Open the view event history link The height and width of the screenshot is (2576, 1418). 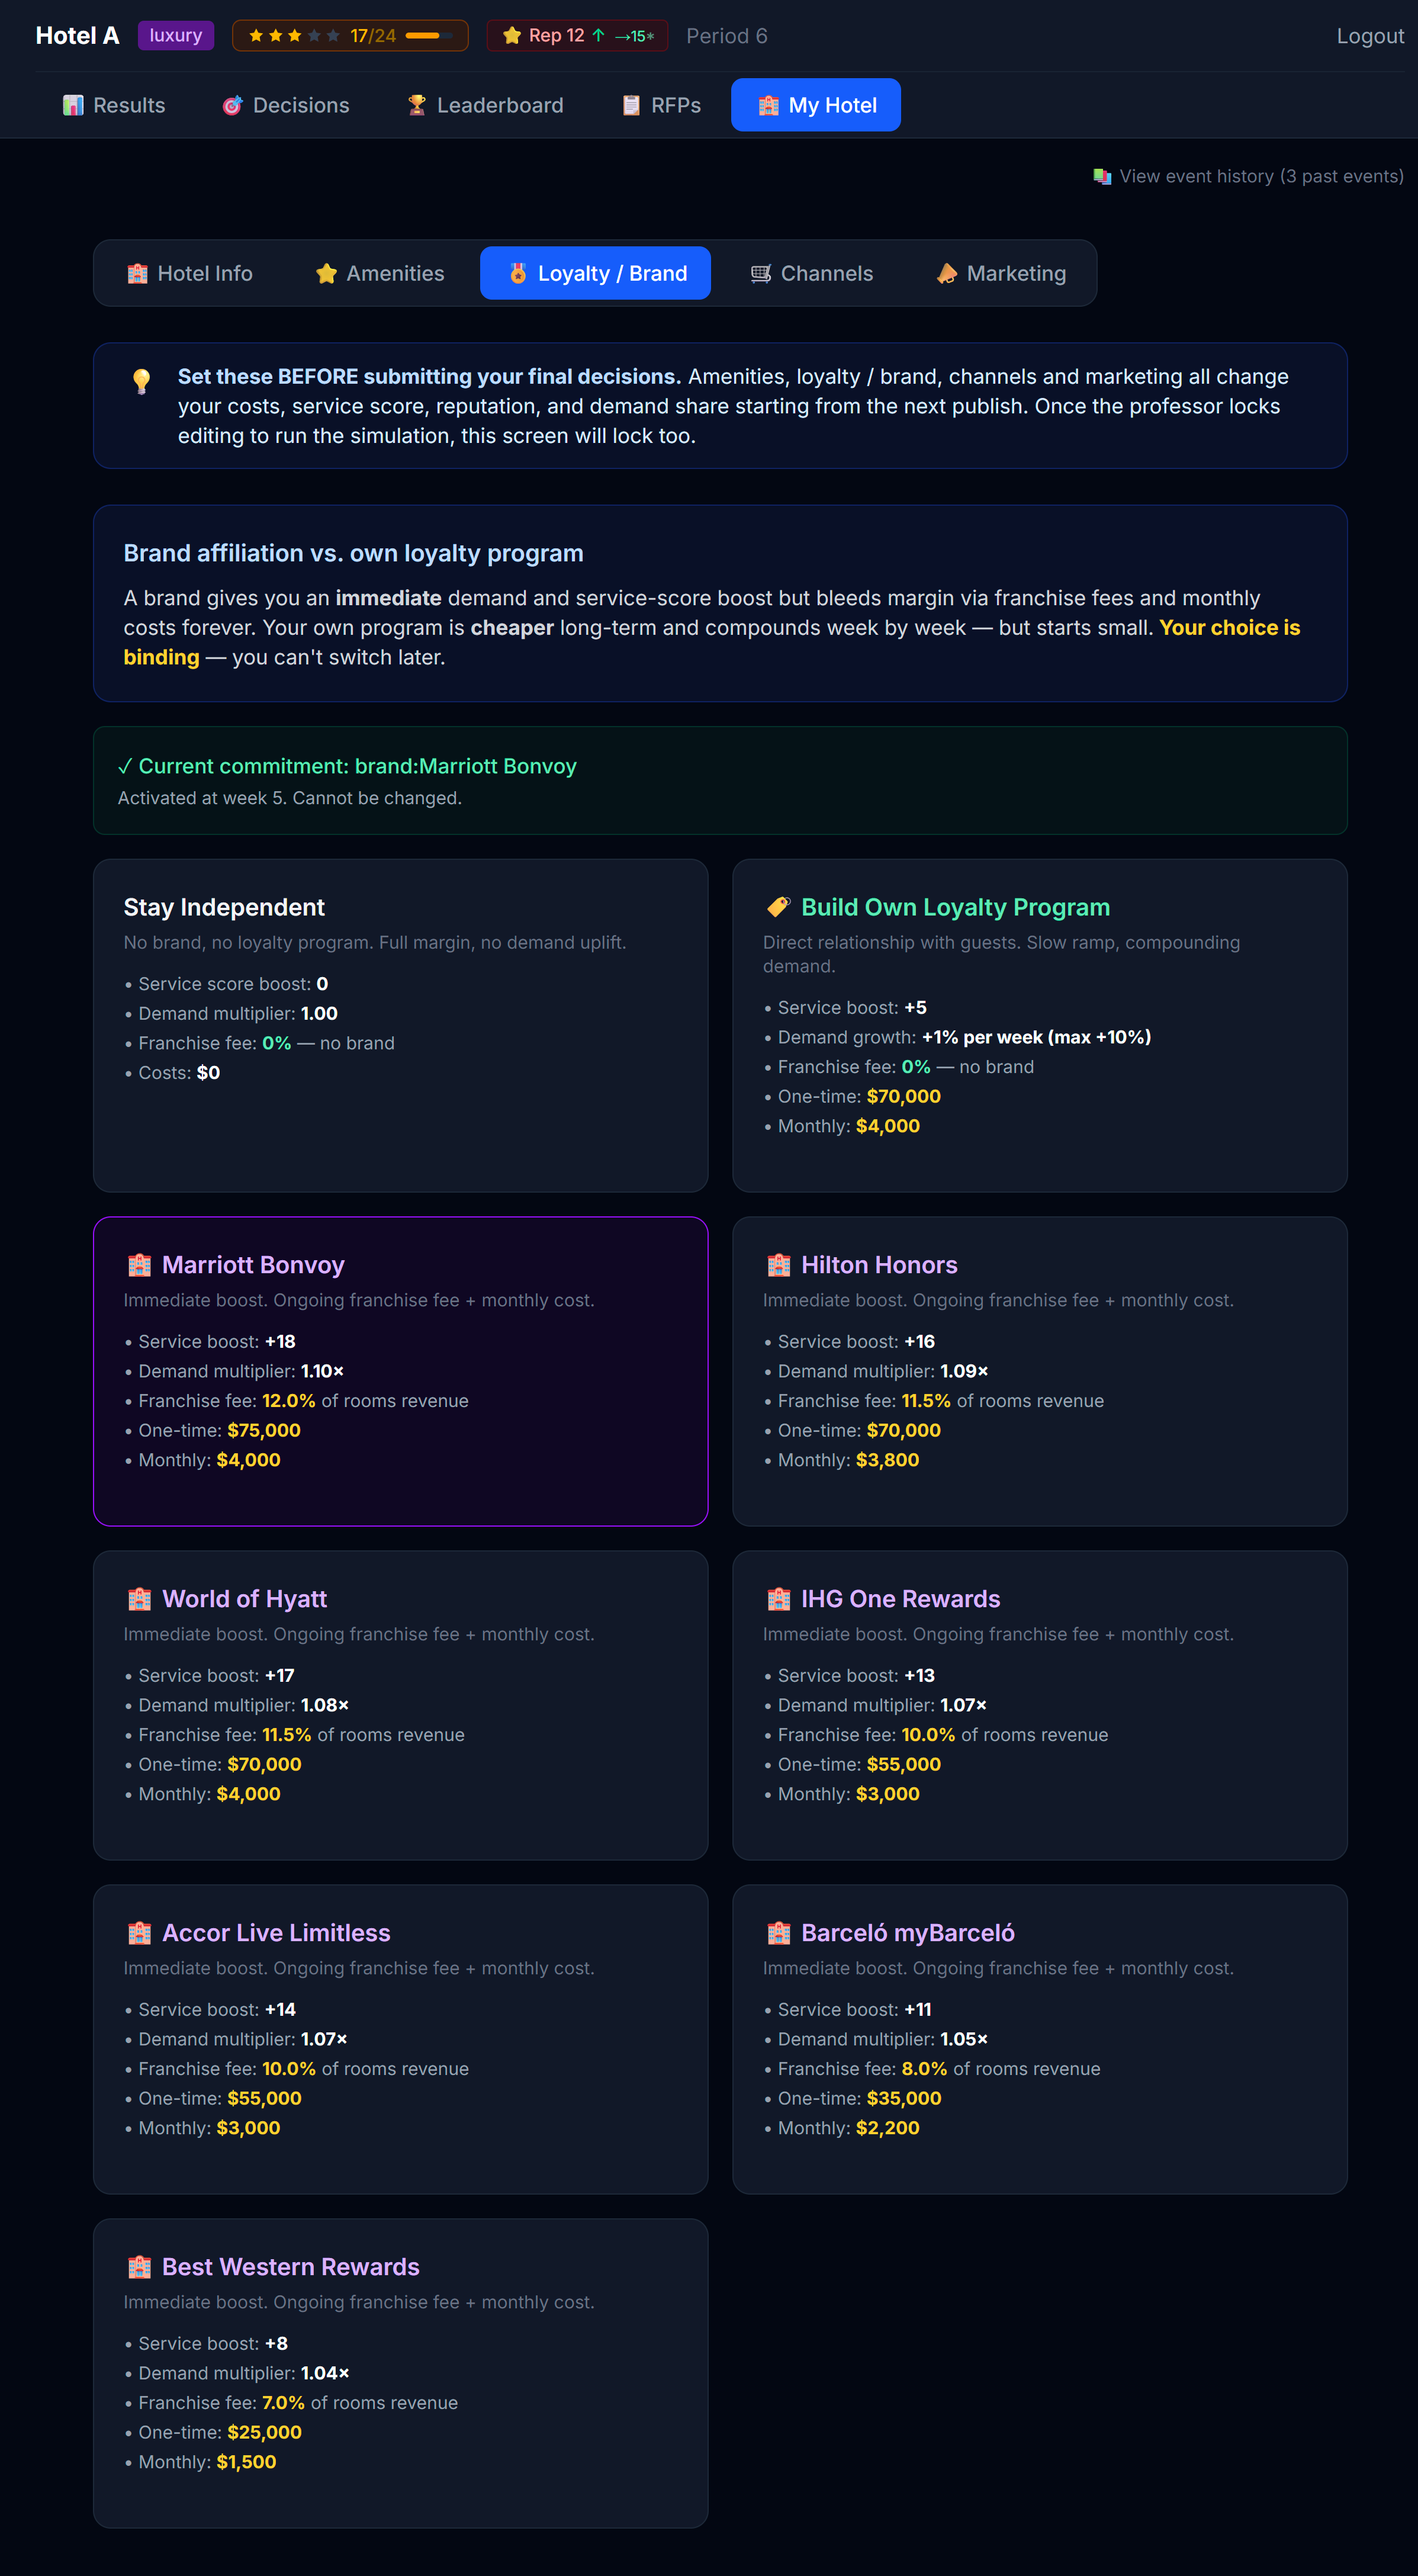pos(1248,176)
